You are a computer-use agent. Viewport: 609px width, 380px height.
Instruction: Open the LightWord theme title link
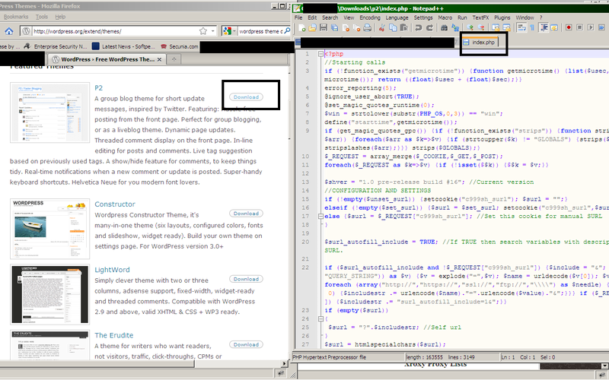click(x=112, y=270)
